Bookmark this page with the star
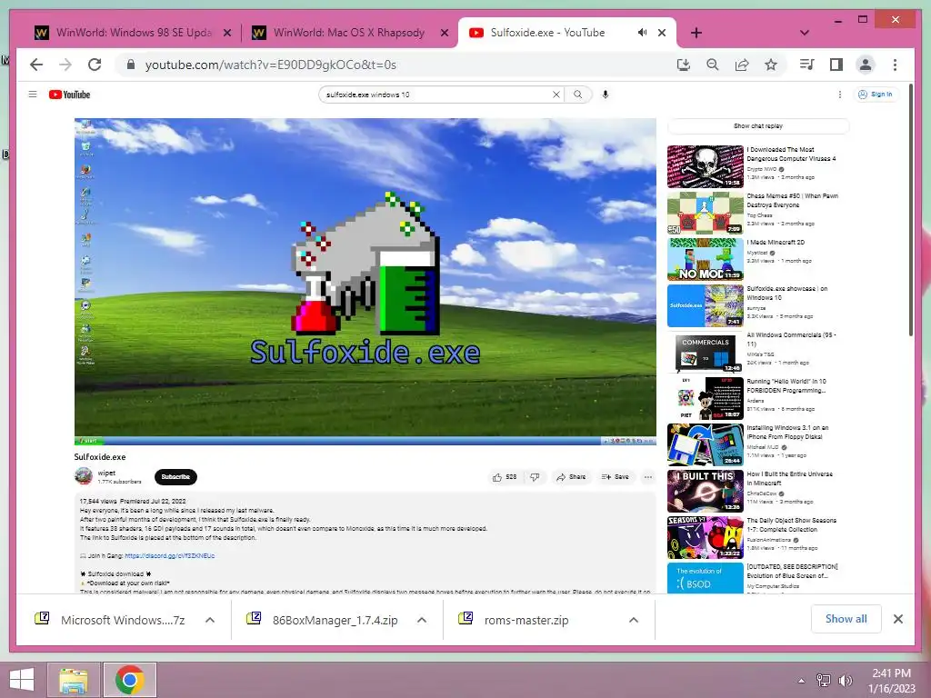Viewport: 931px width, 698px height. (x=771, y=65)
